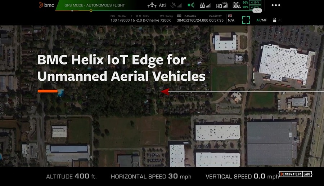The image size is (324, 186).
Task: Click the battery time remaining slider handle
Action: 257,10
